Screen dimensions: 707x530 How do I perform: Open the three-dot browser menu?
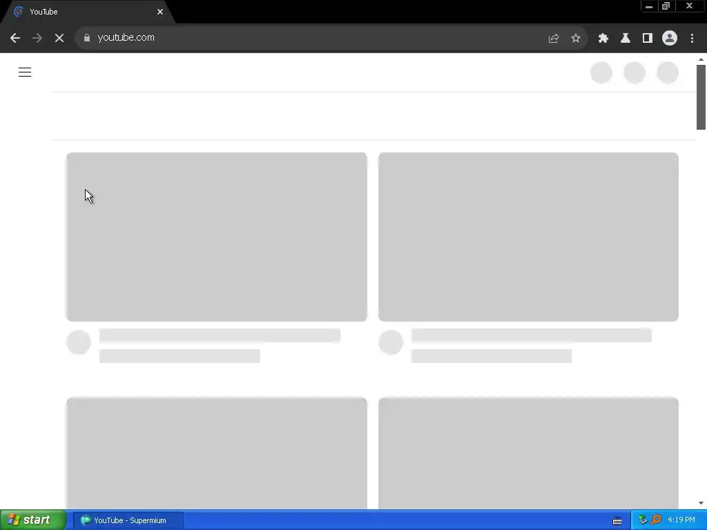pos(692,38)
